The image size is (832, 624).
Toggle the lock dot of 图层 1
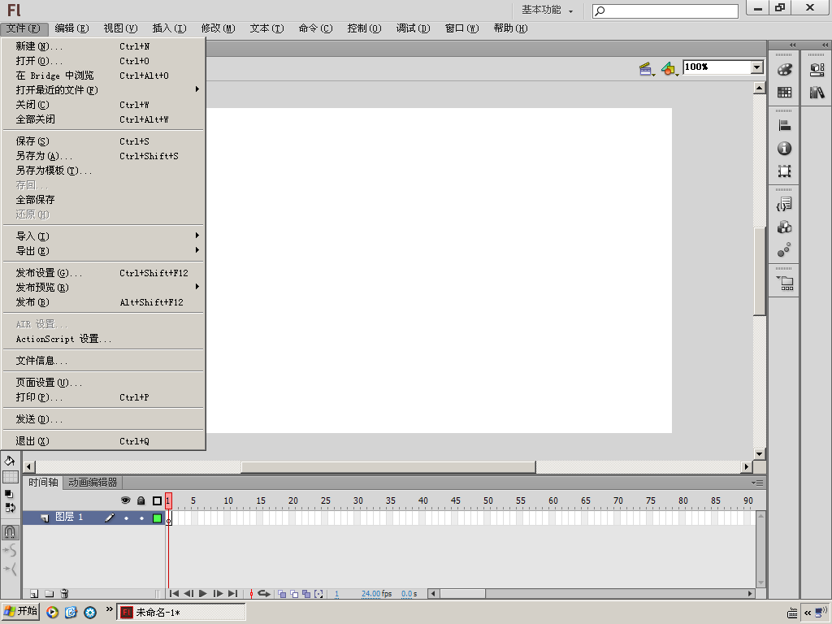[x=141, y=518]
